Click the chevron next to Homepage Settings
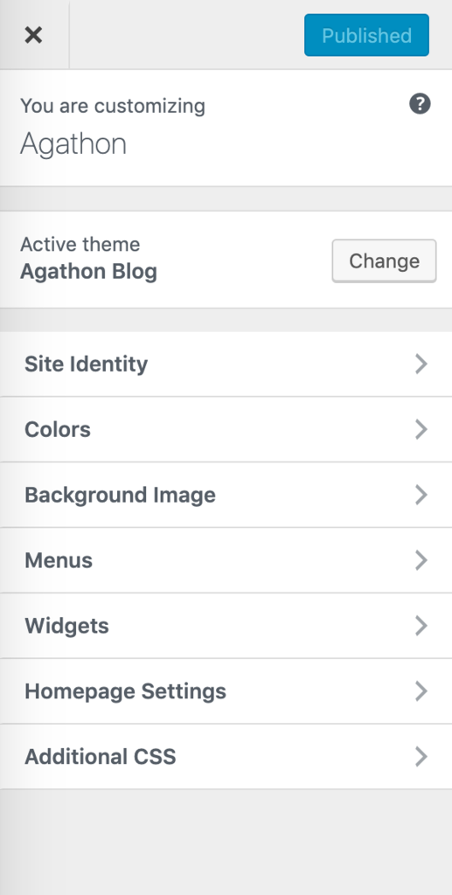The image size is (452, 895). 421,691
